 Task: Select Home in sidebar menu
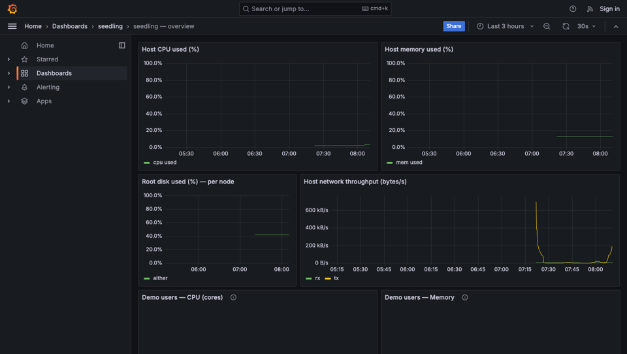[45, 45]
